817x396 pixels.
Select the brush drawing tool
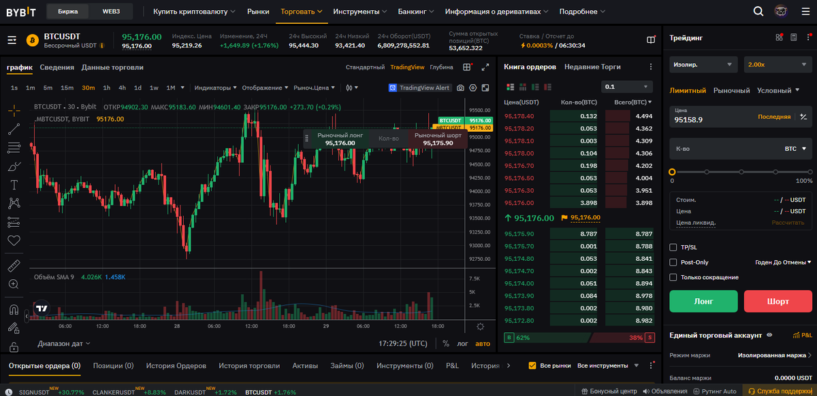pos(14,166)
